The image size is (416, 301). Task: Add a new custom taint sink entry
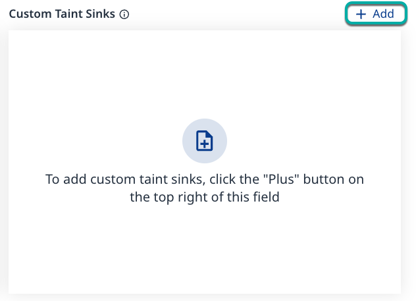tap(375, 14)
